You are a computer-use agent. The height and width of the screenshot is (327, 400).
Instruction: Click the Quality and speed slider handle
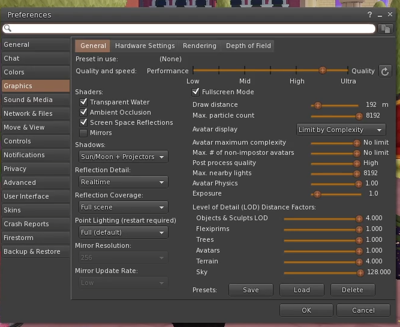point(323,70)
